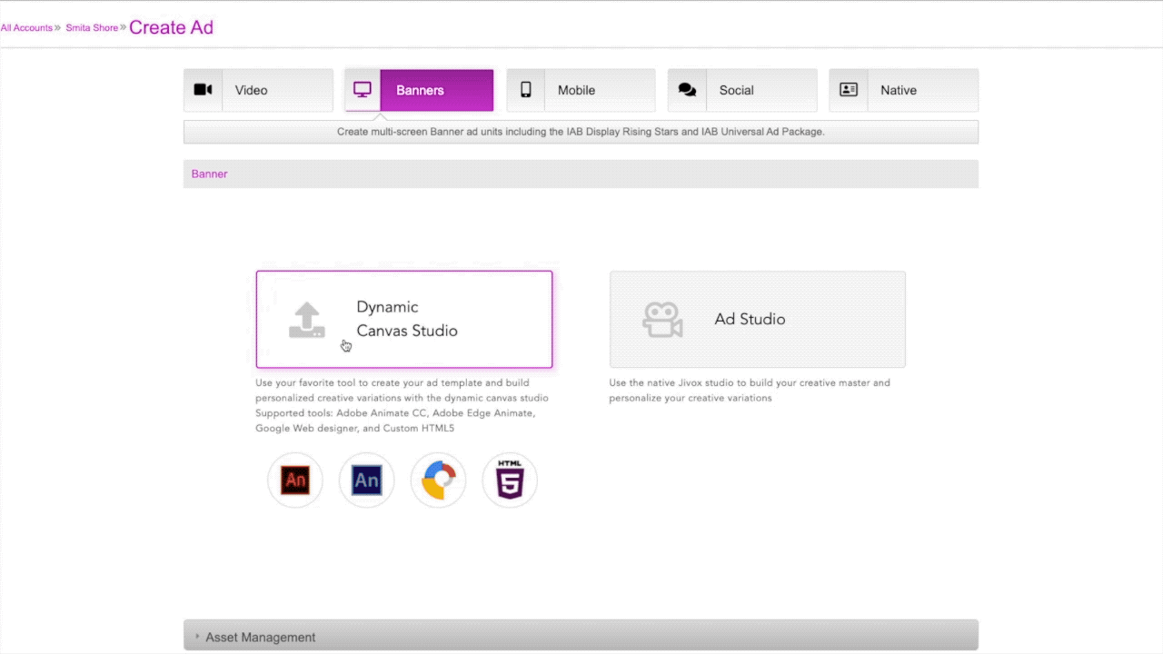The width and height of the screenshot is (1163, 654).
Task: Select the blue Adobe Edge Animate icon
Action: [x=367, y=480]
